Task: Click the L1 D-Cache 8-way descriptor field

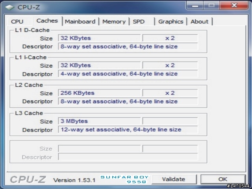Action: click(128, 46)
